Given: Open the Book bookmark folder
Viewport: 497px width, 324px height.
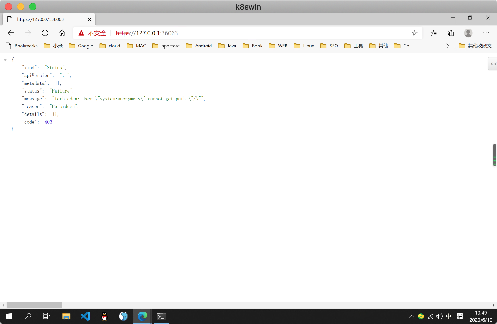Looking at the screenshot, I should coord(253,46).
